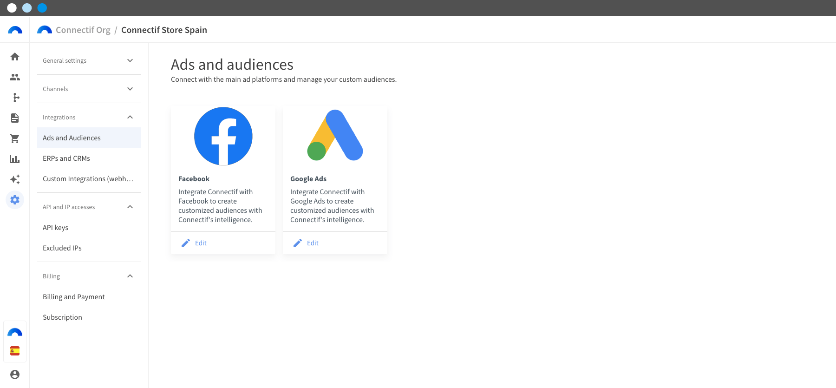This screenshot has height=388, width=836.
Task: Go to Connectif Org breadcrumb link
Action: tap(83, 30)
